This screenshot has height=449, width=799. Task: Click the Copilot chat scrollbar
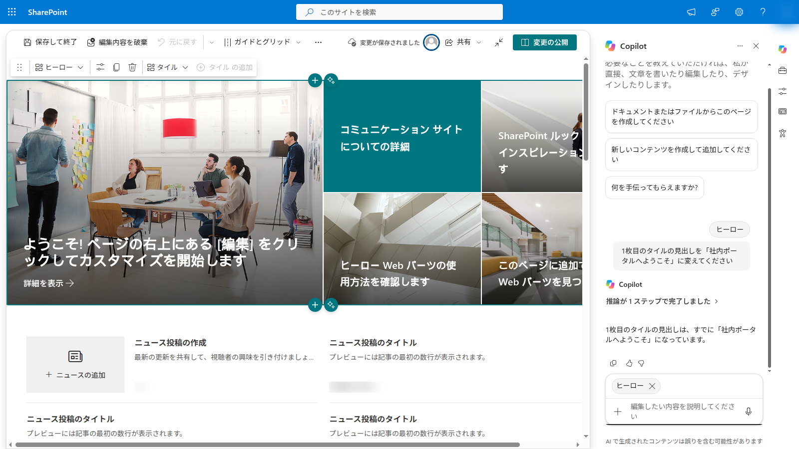tap(770, 228)
